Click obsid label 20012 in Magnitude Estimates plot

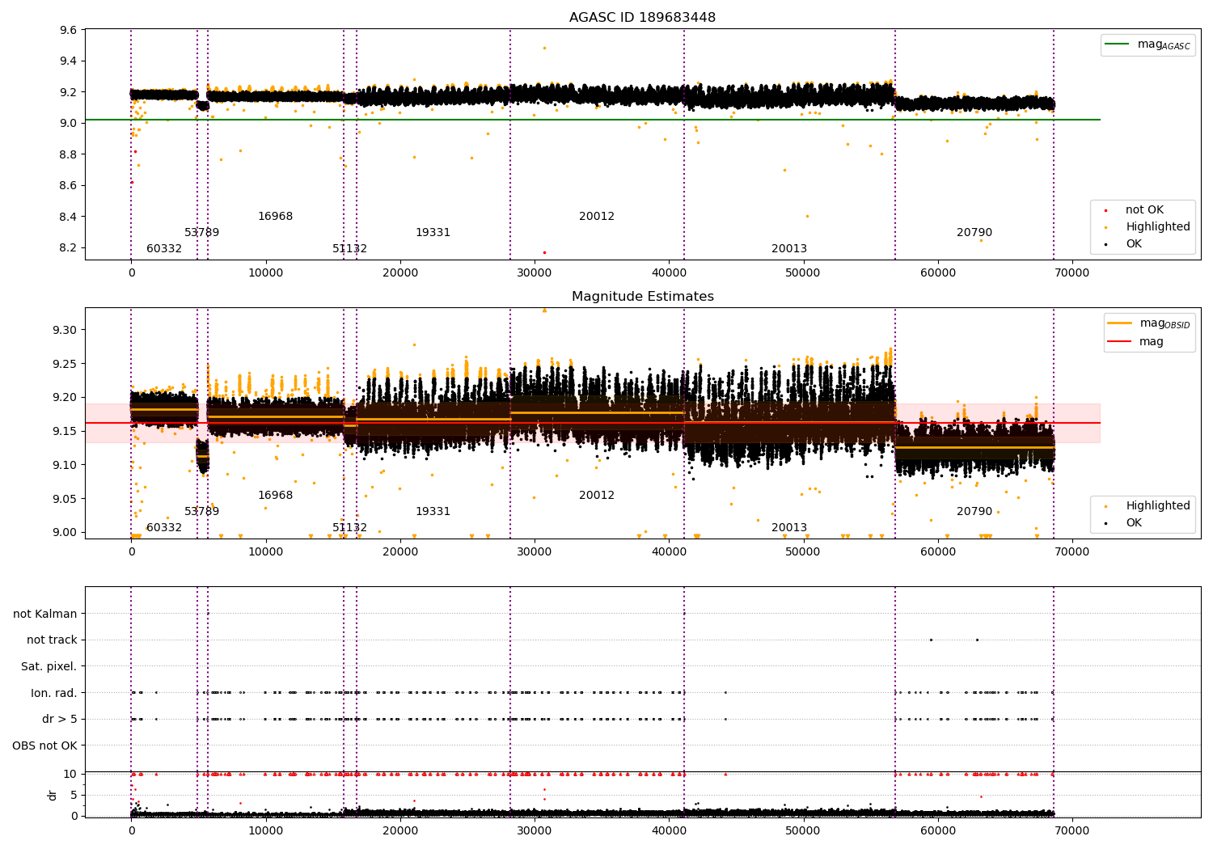click(x=597, y=496)
